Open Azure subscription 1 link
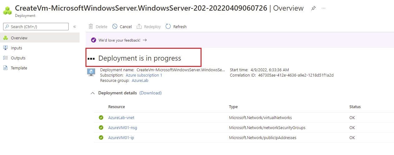 click(x=144, y=75)
